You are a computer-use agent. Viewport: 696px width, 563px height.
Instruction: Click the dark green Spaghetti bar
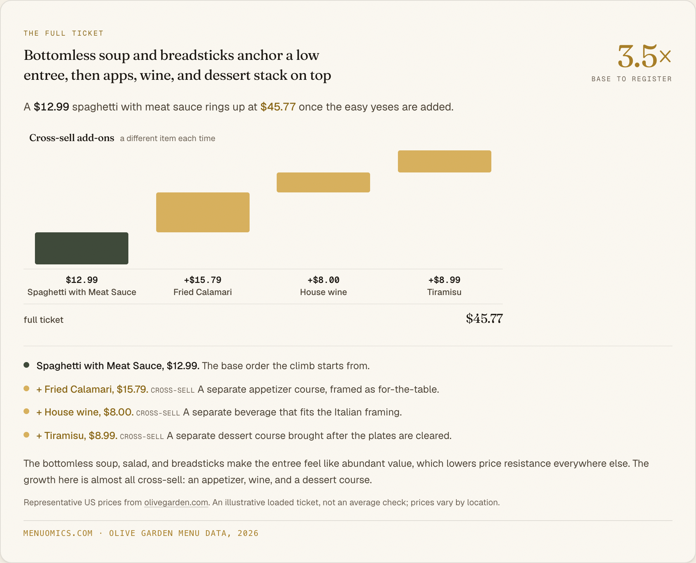[x=82, y=248]
